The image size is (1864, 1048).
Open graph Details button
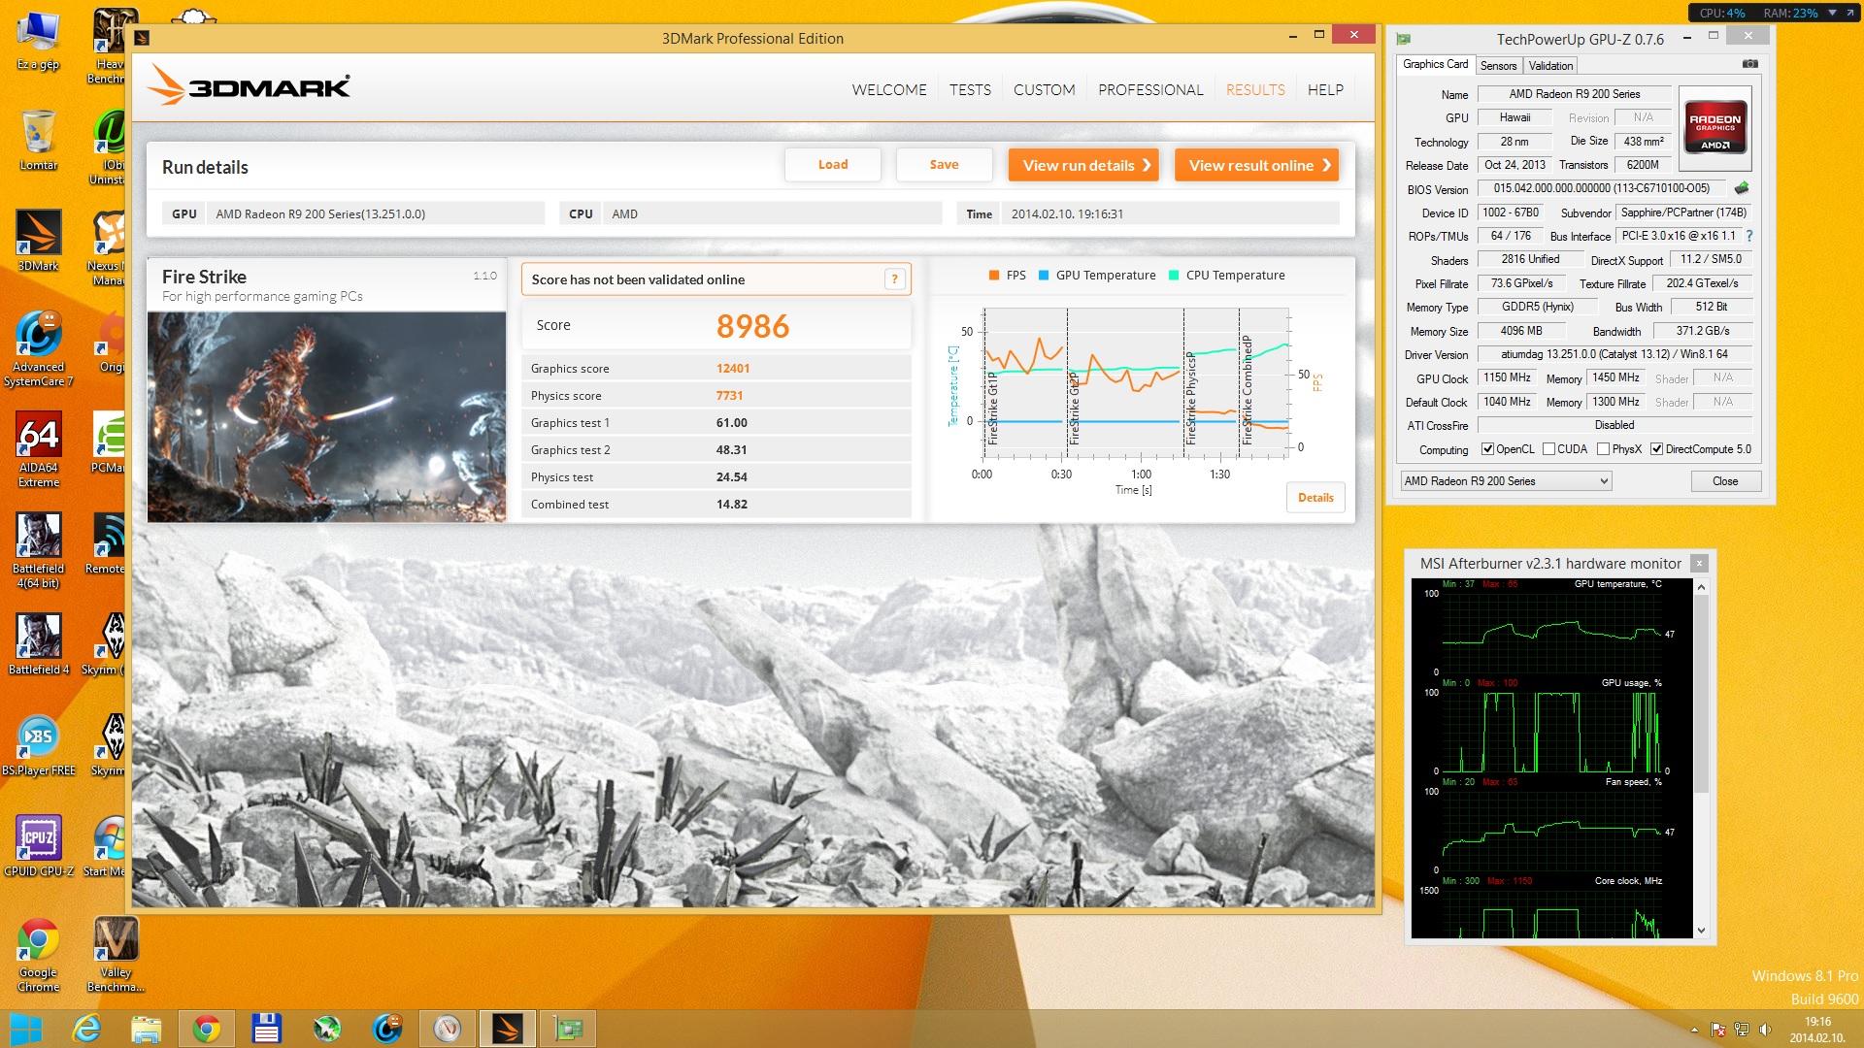(x=1315, y=498)
